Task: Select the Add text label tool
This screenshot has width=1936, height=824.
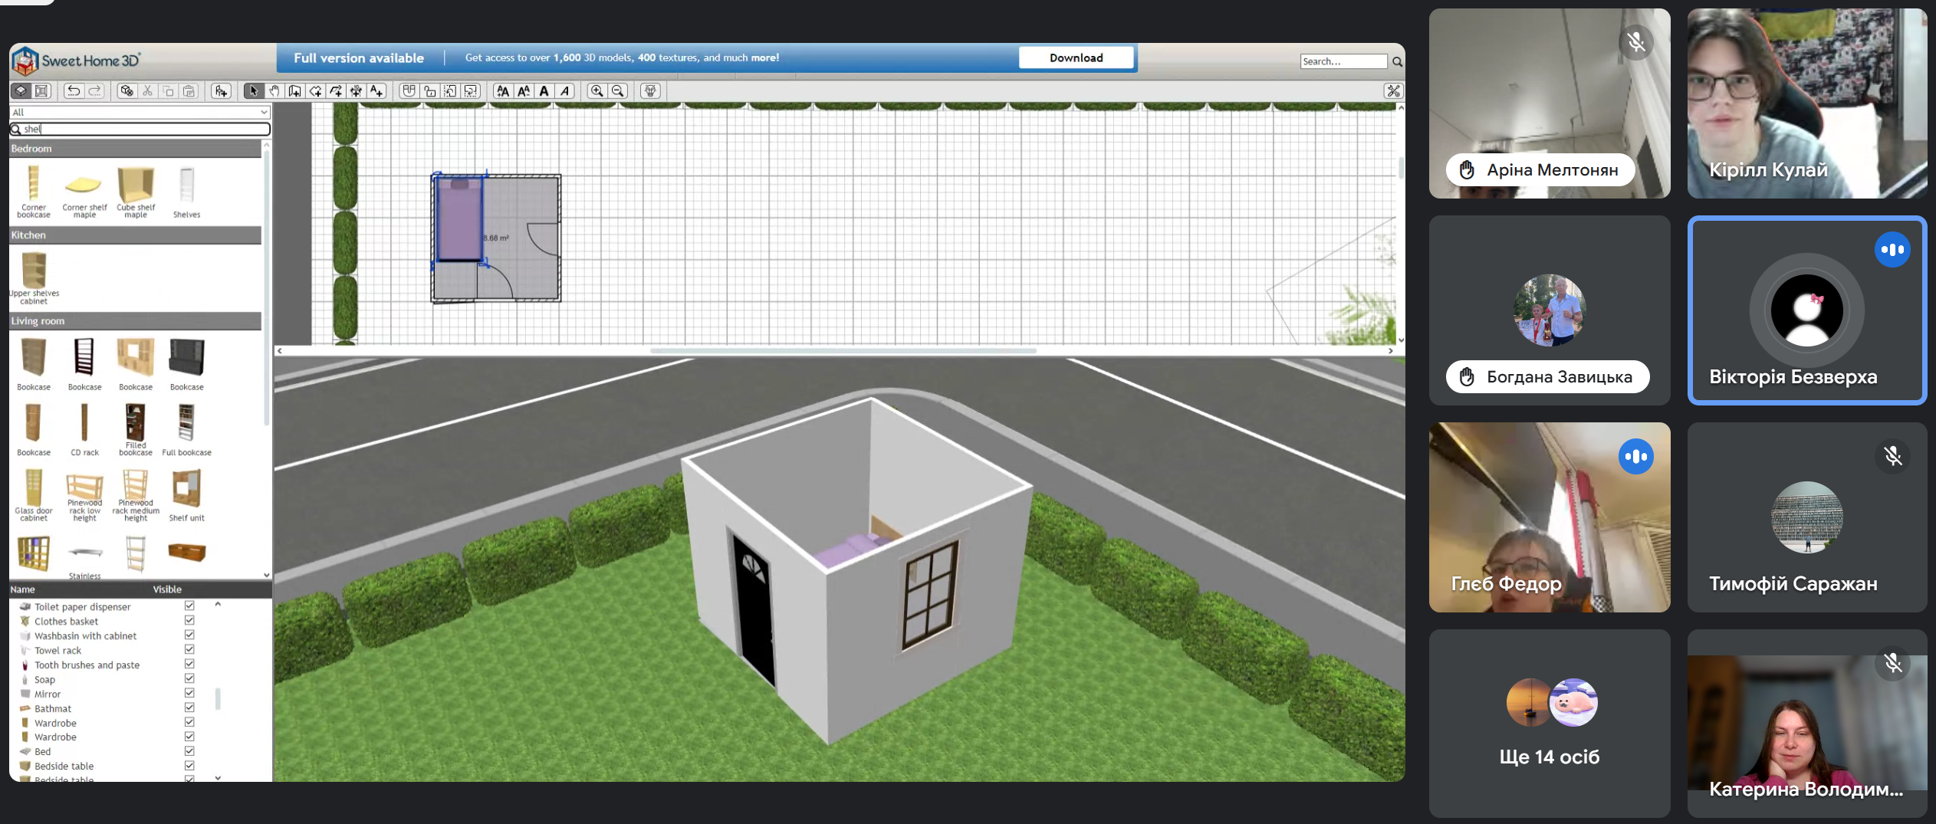Action: [x=376, y=91]
